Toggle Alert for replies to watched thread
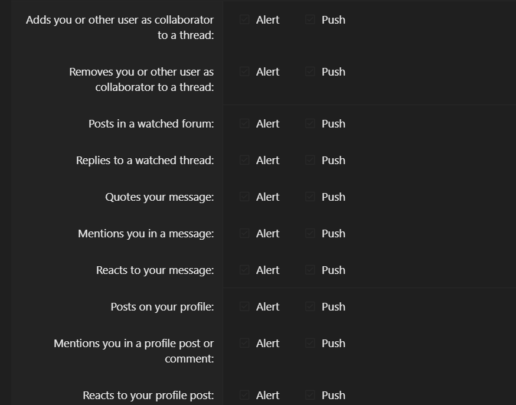Viewport: 516px width, 405px height. click(245, 161)
